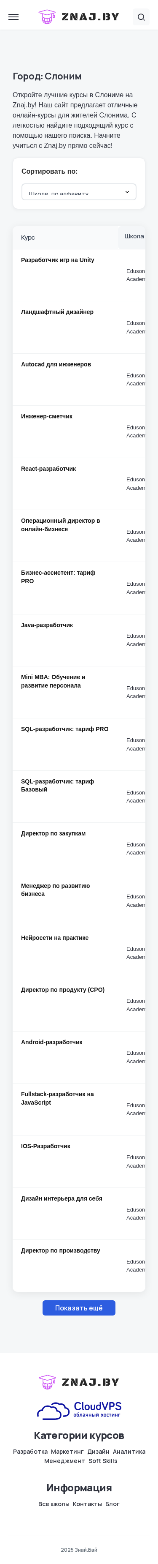Open the Контакты footer link
This screenshot has width=158, height=1564.
[87, 1504]
